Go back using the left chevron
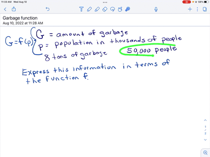This screenshot has width=210, height=157. [x=5, y=9]
